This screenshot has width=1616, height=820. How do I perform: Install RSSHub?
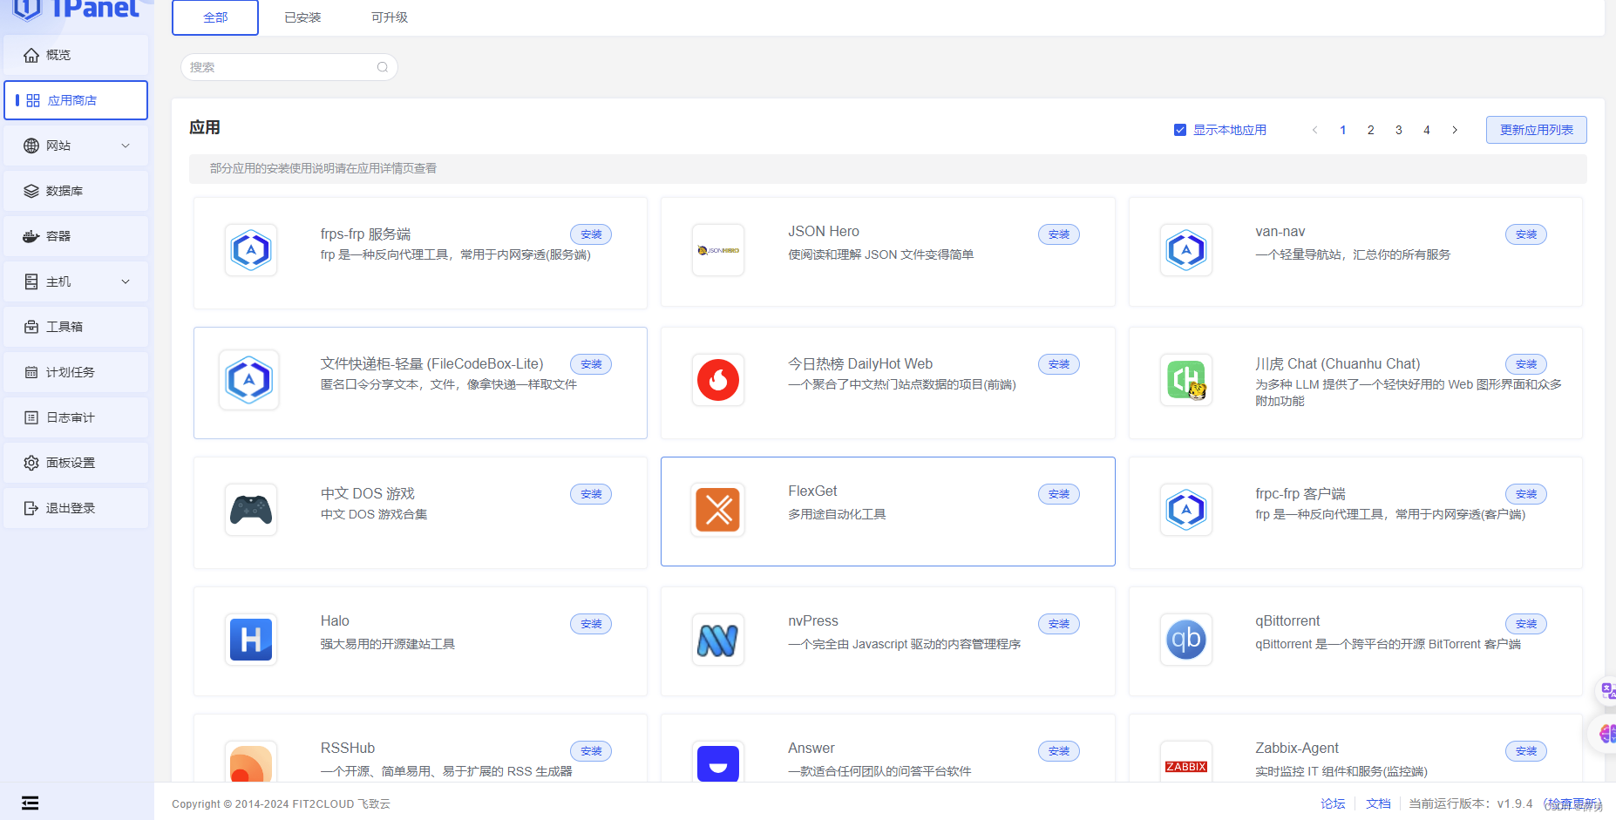[x=591, y=751]
